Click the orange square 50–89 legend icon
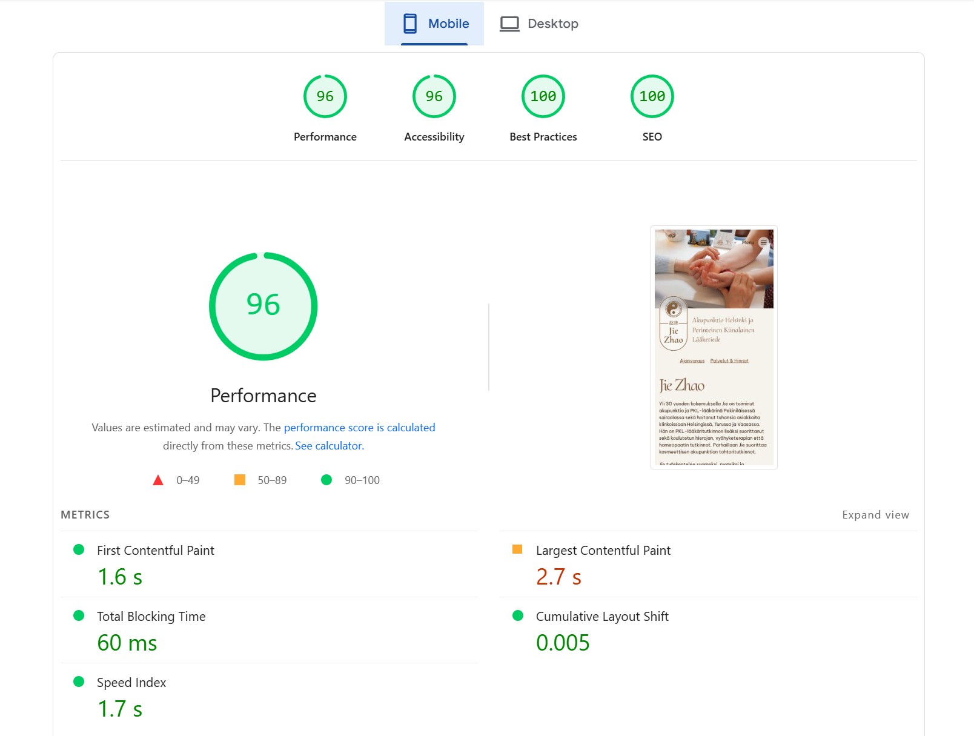Screen dimensions: 974x736 [240, 480]
